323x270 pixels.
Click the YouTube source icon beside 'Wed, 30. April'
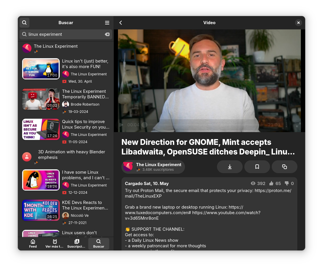tap(64, 81)
